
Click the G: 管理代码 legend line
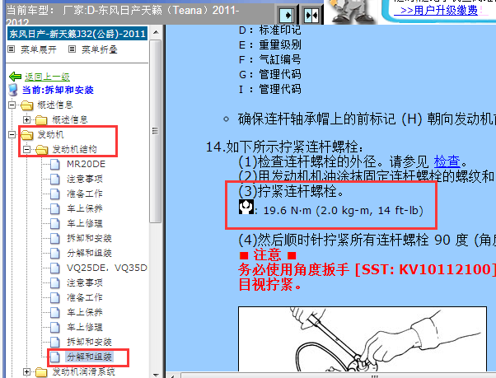(269, 75)
